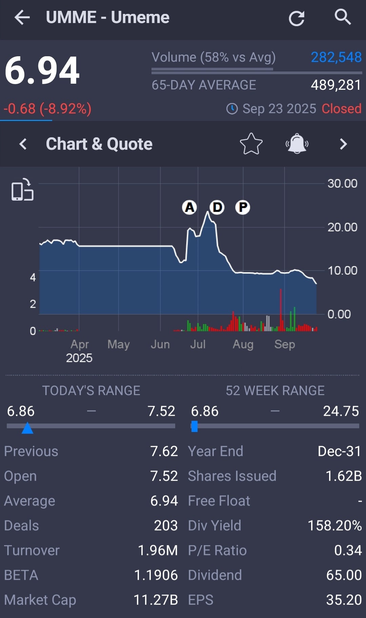
Task: Tap the Div Yield value 158.20%
Action: click(334, 526)
